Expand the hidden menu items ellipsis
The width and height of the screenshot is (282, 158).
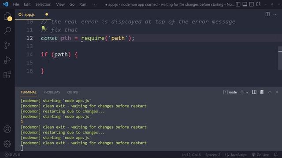point(94,4)
